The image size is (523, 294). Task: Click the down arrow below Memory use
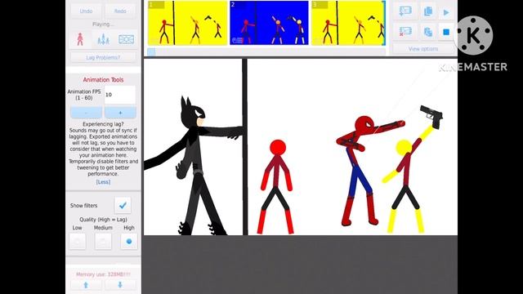[120, 285]
